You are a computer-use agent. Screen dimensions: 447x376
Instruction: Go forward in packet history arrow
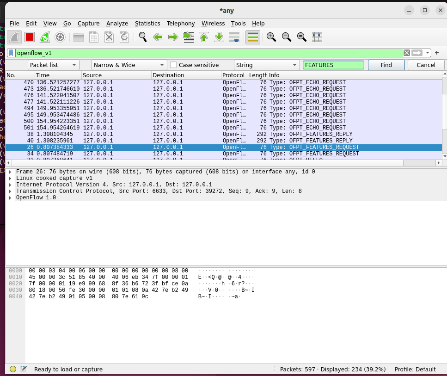pos(173,37)
